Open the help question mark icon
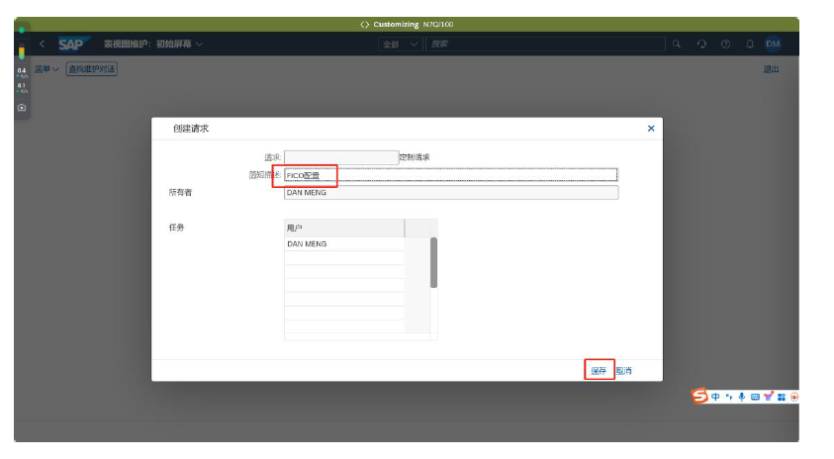Screen dimensions: 834x459 pos(726,44)
